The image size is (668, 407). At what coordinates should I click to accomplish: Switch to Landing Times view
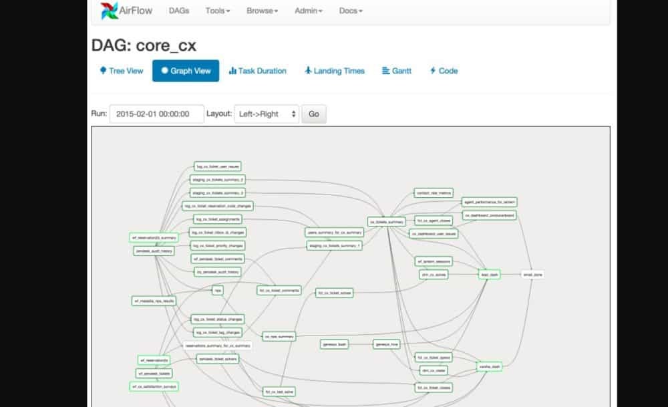point(334,71)
